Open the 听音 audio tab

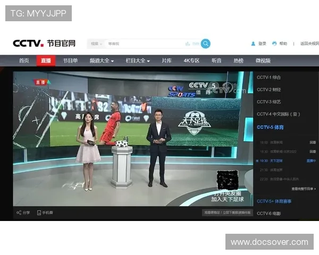pos(216,61)
